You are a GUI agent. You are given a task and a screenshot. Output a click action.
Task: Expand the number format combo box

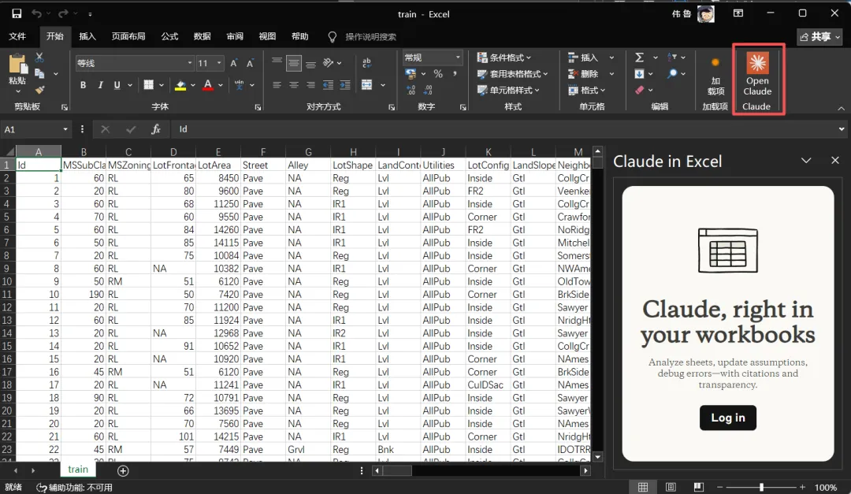[x=457, y=58]
